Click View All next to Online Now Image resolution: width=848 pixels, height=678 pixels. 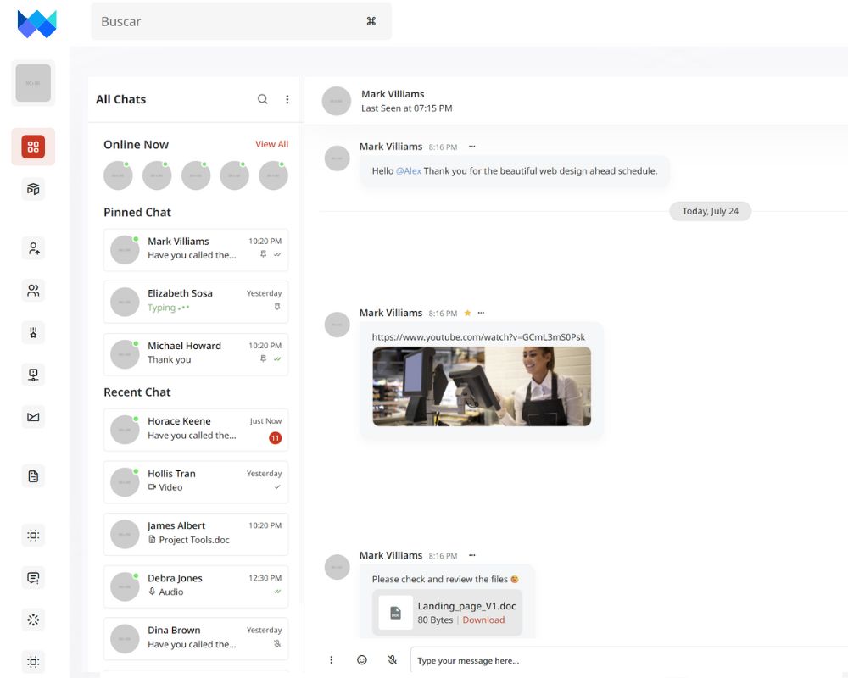pyautogui.click(x=271, y=144)
